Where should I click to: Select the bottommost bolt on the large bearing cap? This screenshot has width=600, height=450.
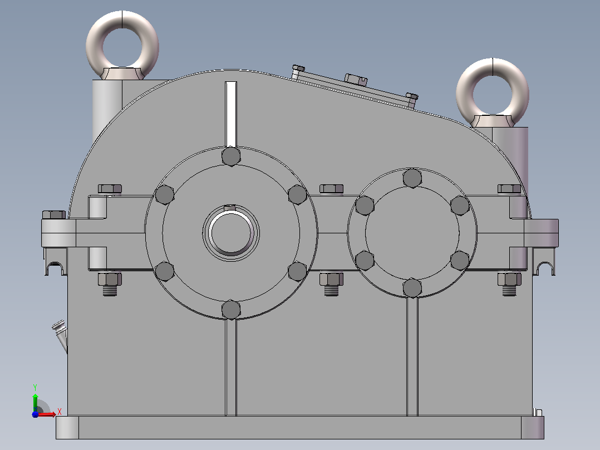[x=231, y=310]
